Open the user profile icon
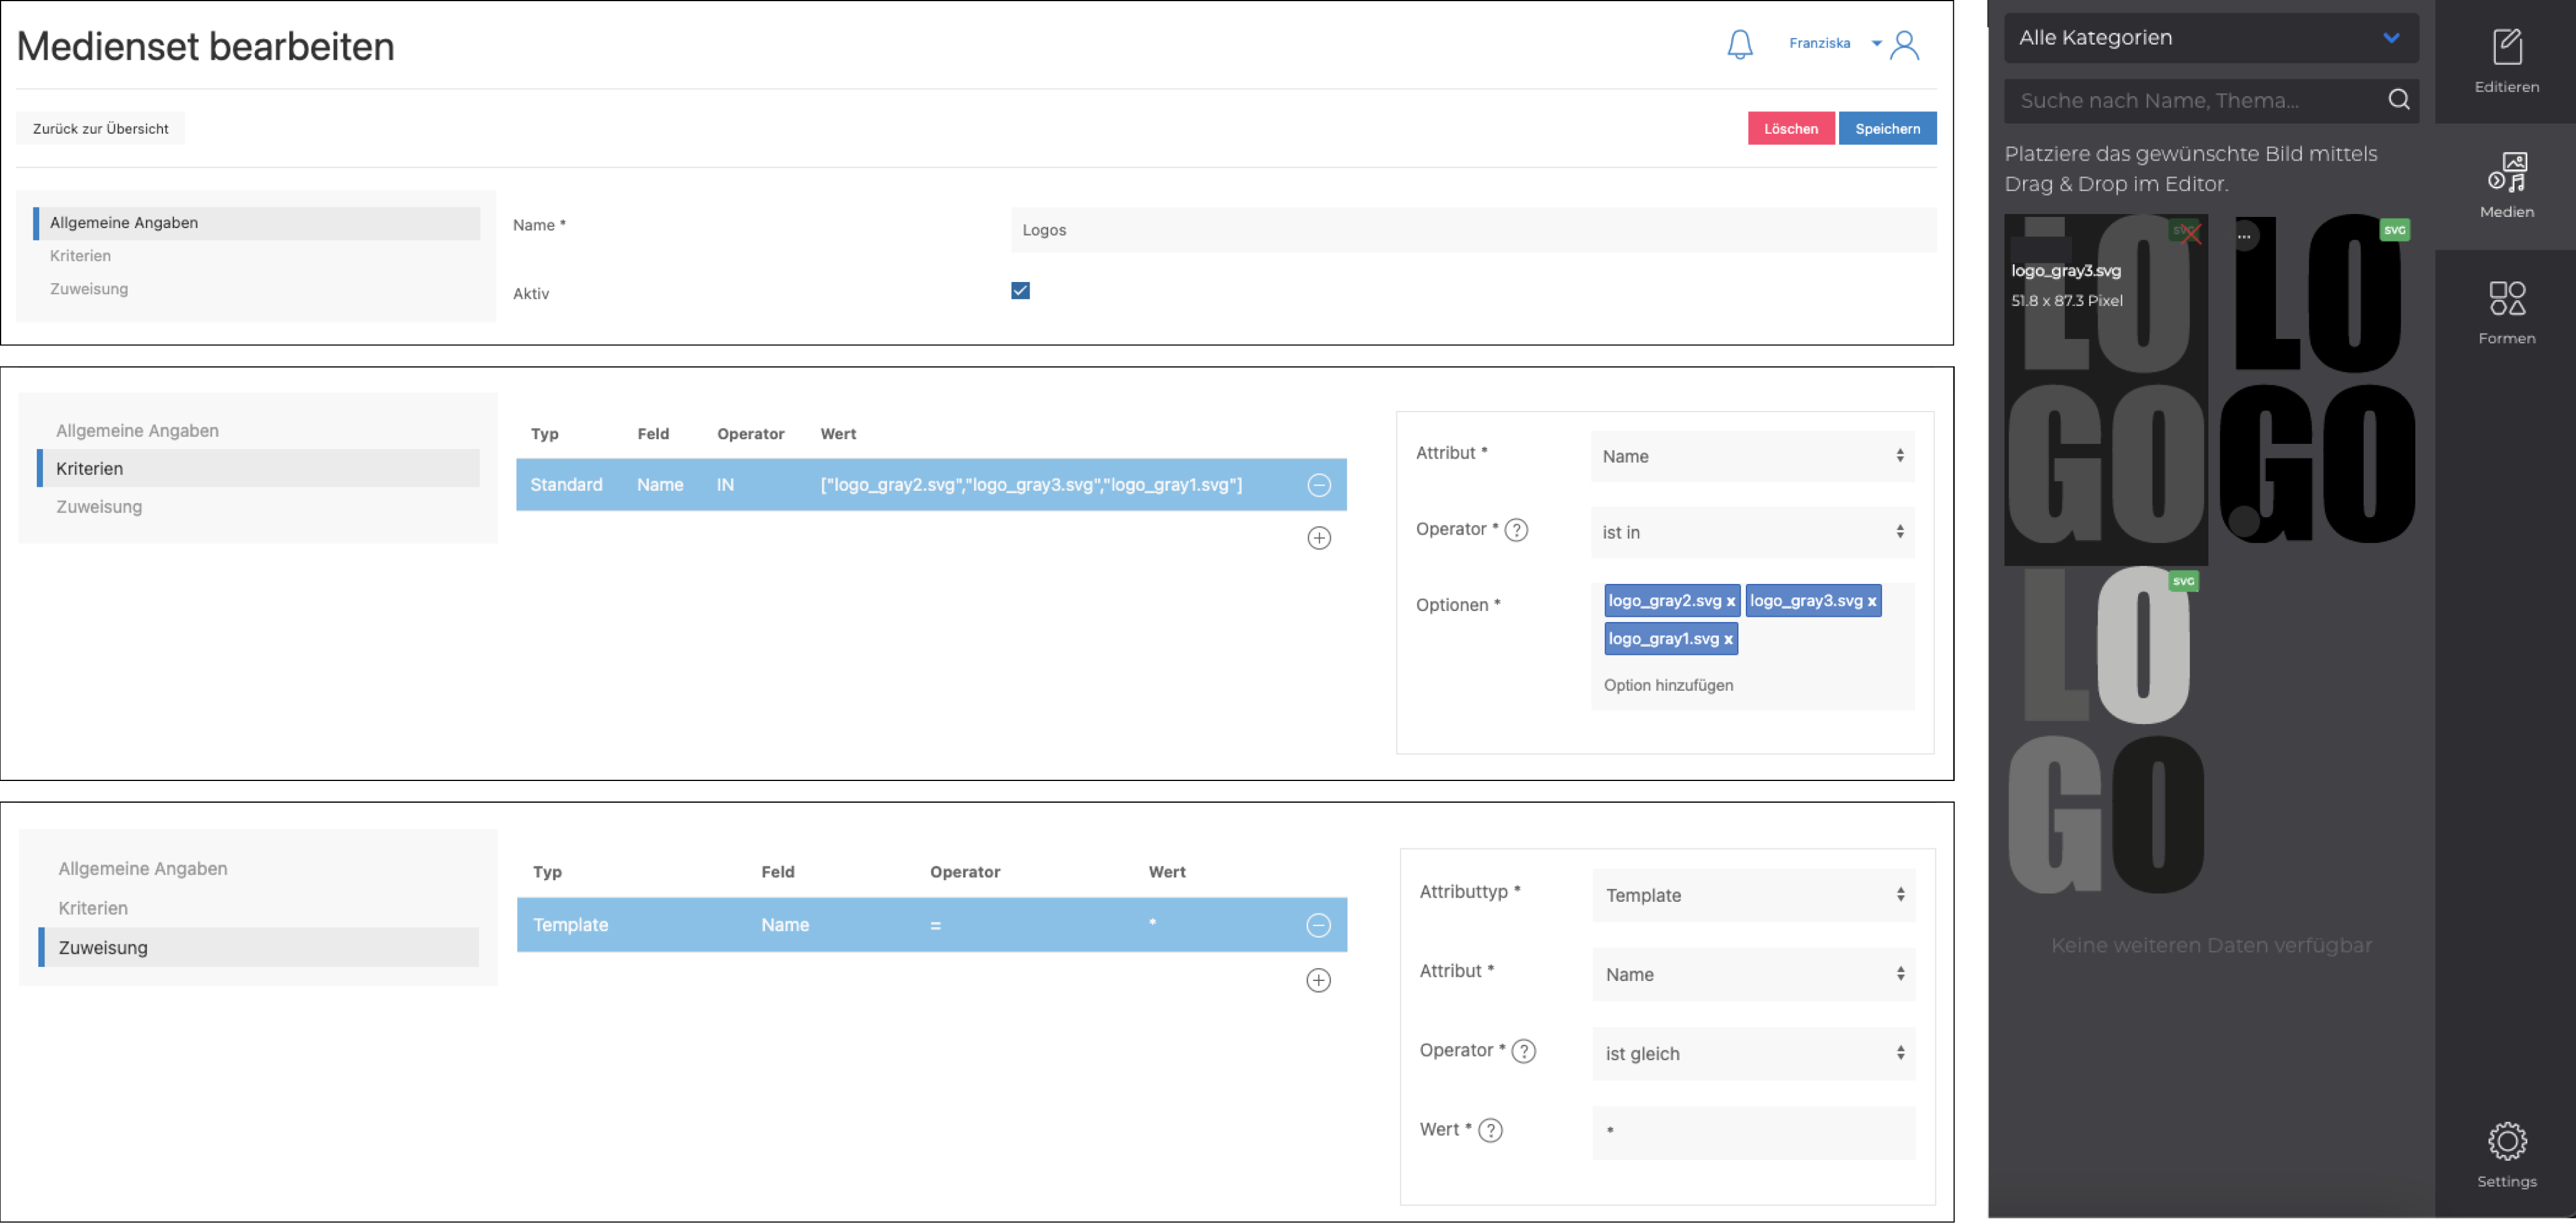The height and width of the screenshot is (1226, 2576). (x=1904, y=44)
